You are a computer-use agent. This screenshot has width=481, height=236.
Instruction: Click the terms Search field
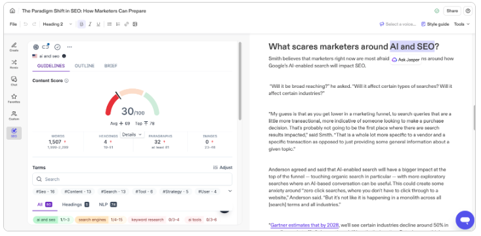point(132,179)
